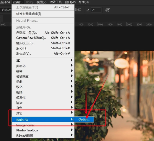
Task: Open the 其它 filter submenu
Action: (x=43, y=113)
